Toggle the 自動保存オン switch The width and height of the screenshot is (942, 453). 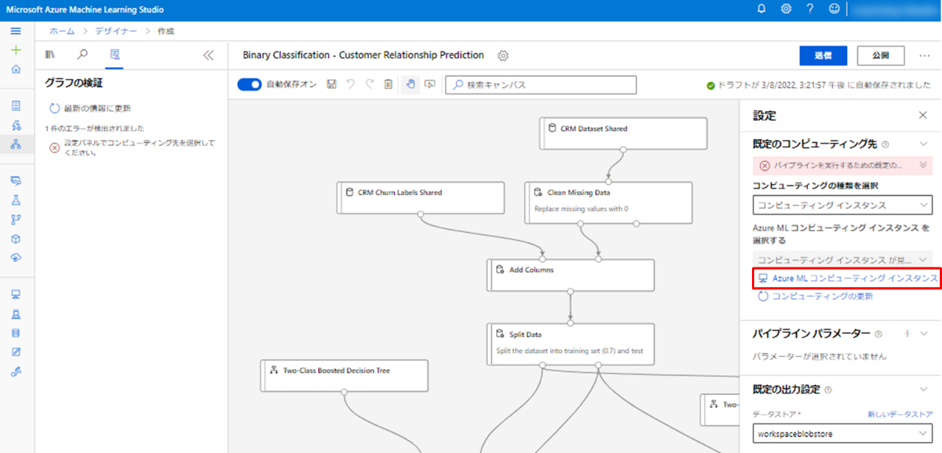point(249,85)
